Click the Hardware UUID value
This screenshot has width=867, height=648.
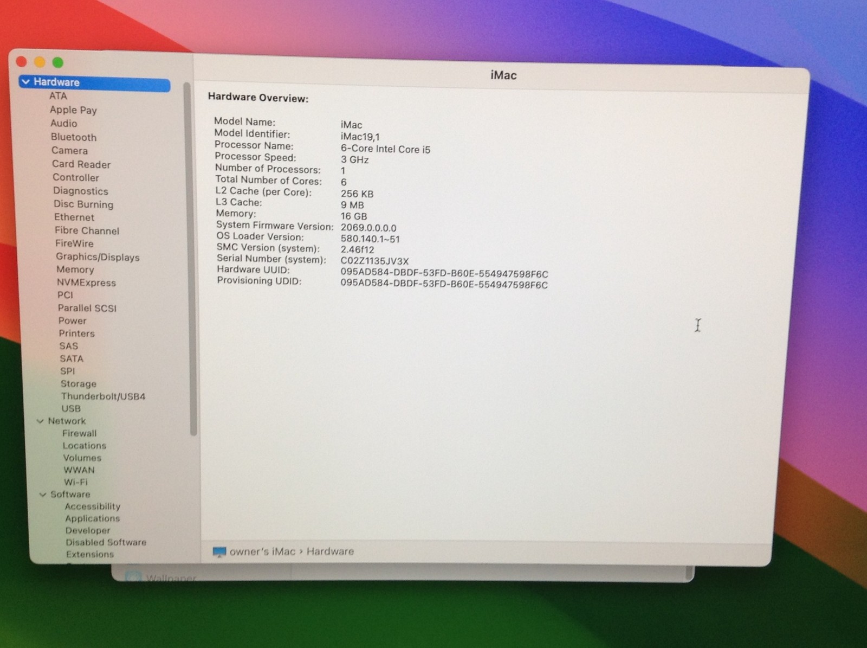click(x=444, y=274)
